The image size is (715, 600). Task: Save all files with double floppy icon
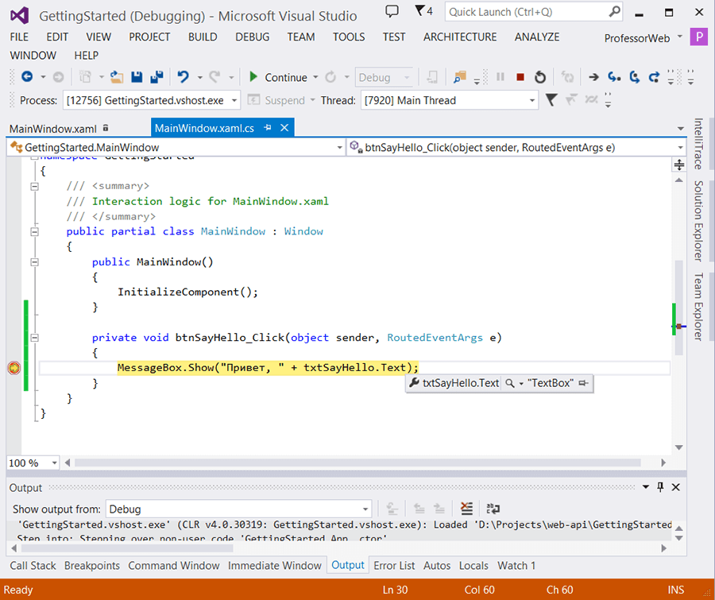coord(157,77)
